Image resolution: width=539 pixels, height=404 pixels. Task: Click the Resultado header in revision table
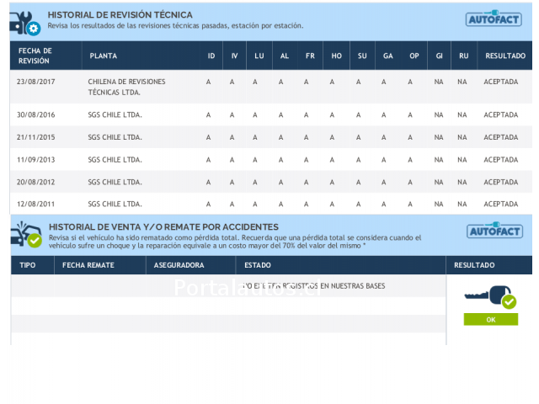point(504,56)
